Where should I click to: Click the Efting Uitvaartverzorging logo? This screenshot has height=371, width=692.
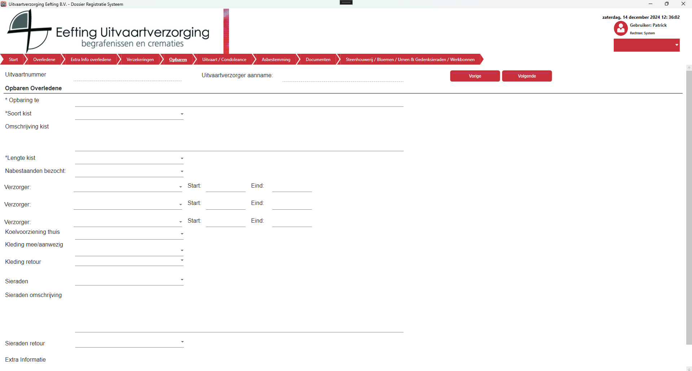click(x=108, y=32)
